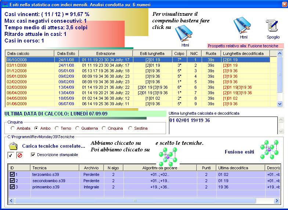
Task: Click the check-all tick icon
Action: coord(11,155)
